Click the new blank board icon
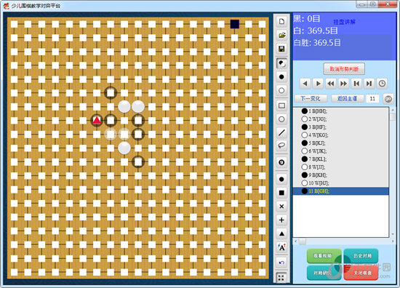The image size is (400, 288). [x=281, y=21]
